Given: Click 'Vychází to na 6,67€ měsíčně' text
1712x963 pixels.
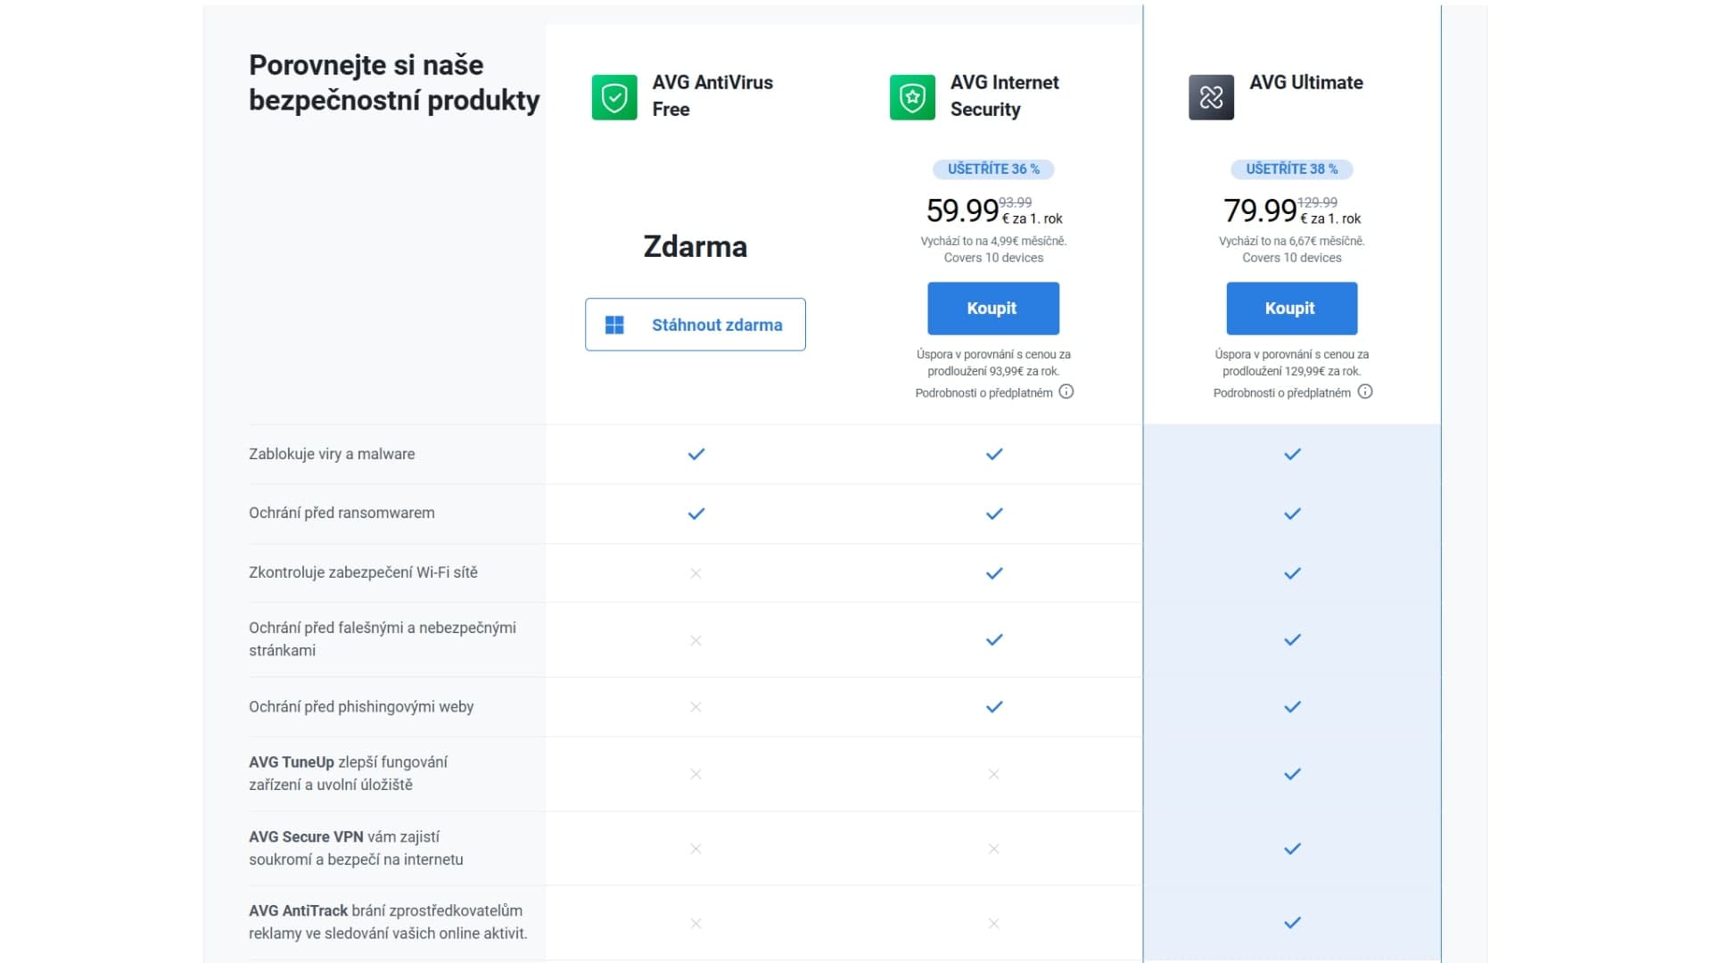Looking at the screenshot, I should point(1291,241).
